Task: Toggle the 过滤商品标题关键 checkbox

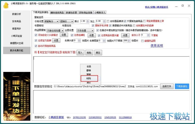Action: [99, 35]
